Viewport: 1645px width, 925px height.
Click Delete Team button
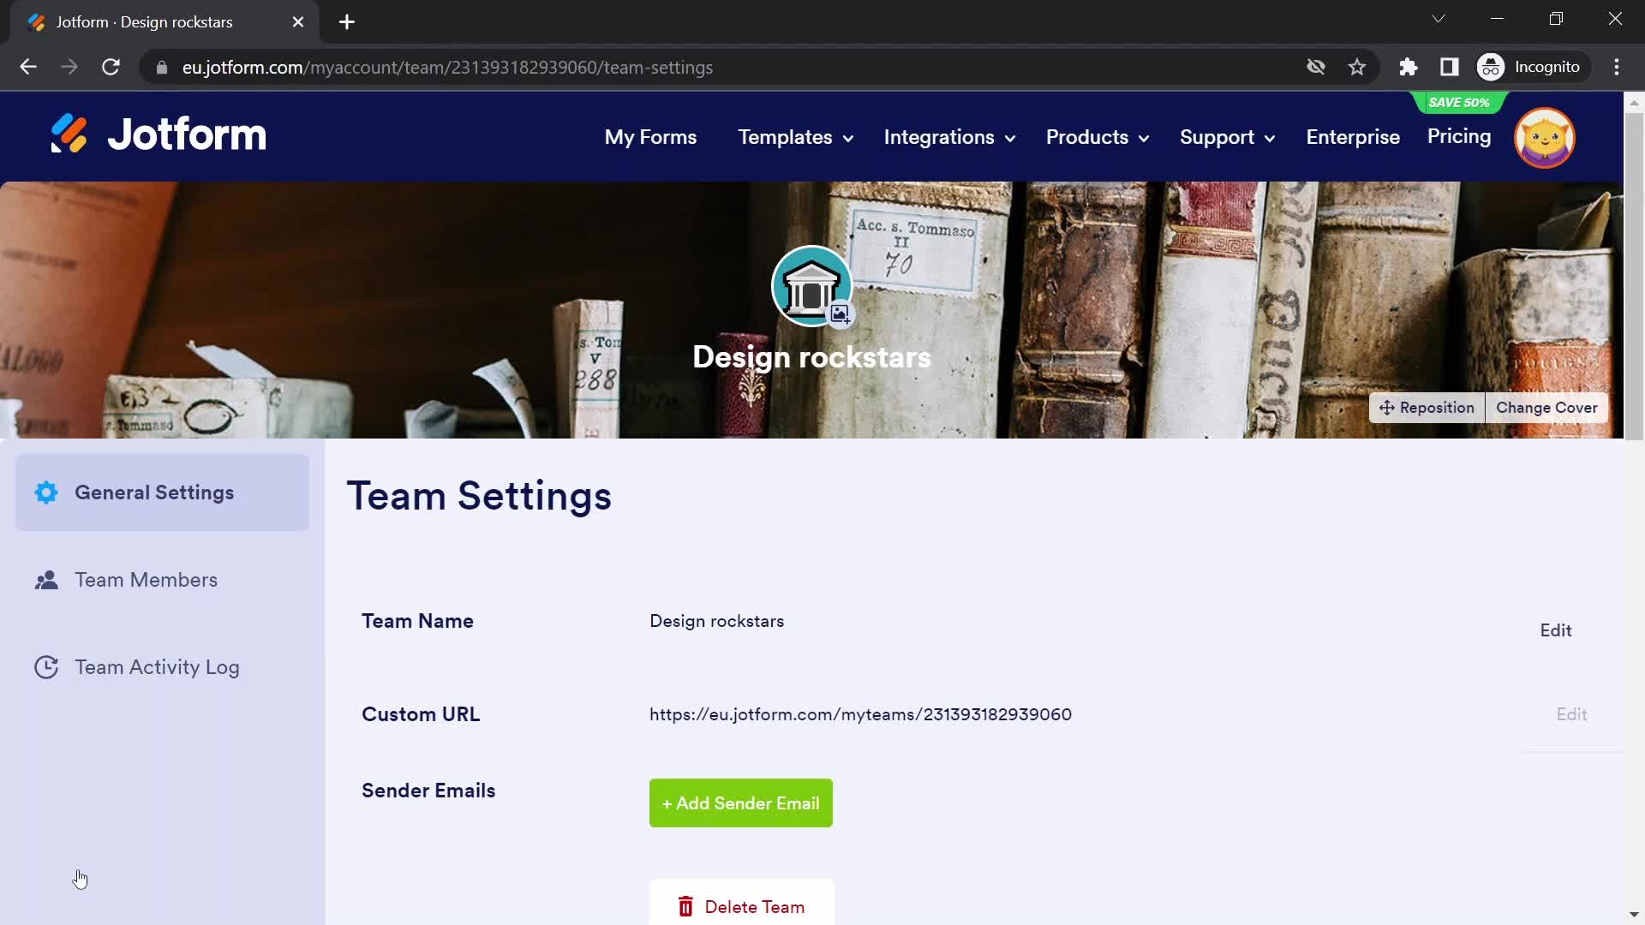(741, 906)
